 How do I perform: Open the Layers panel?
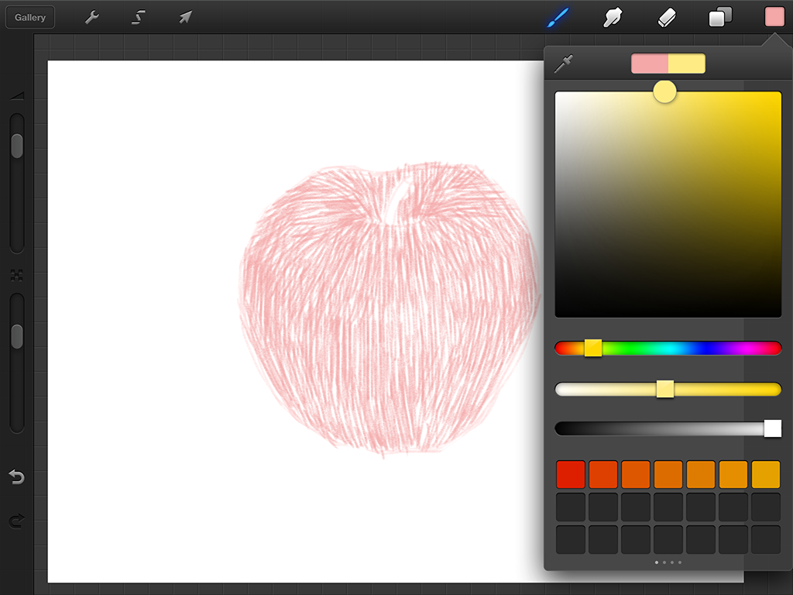pos(720,17)
